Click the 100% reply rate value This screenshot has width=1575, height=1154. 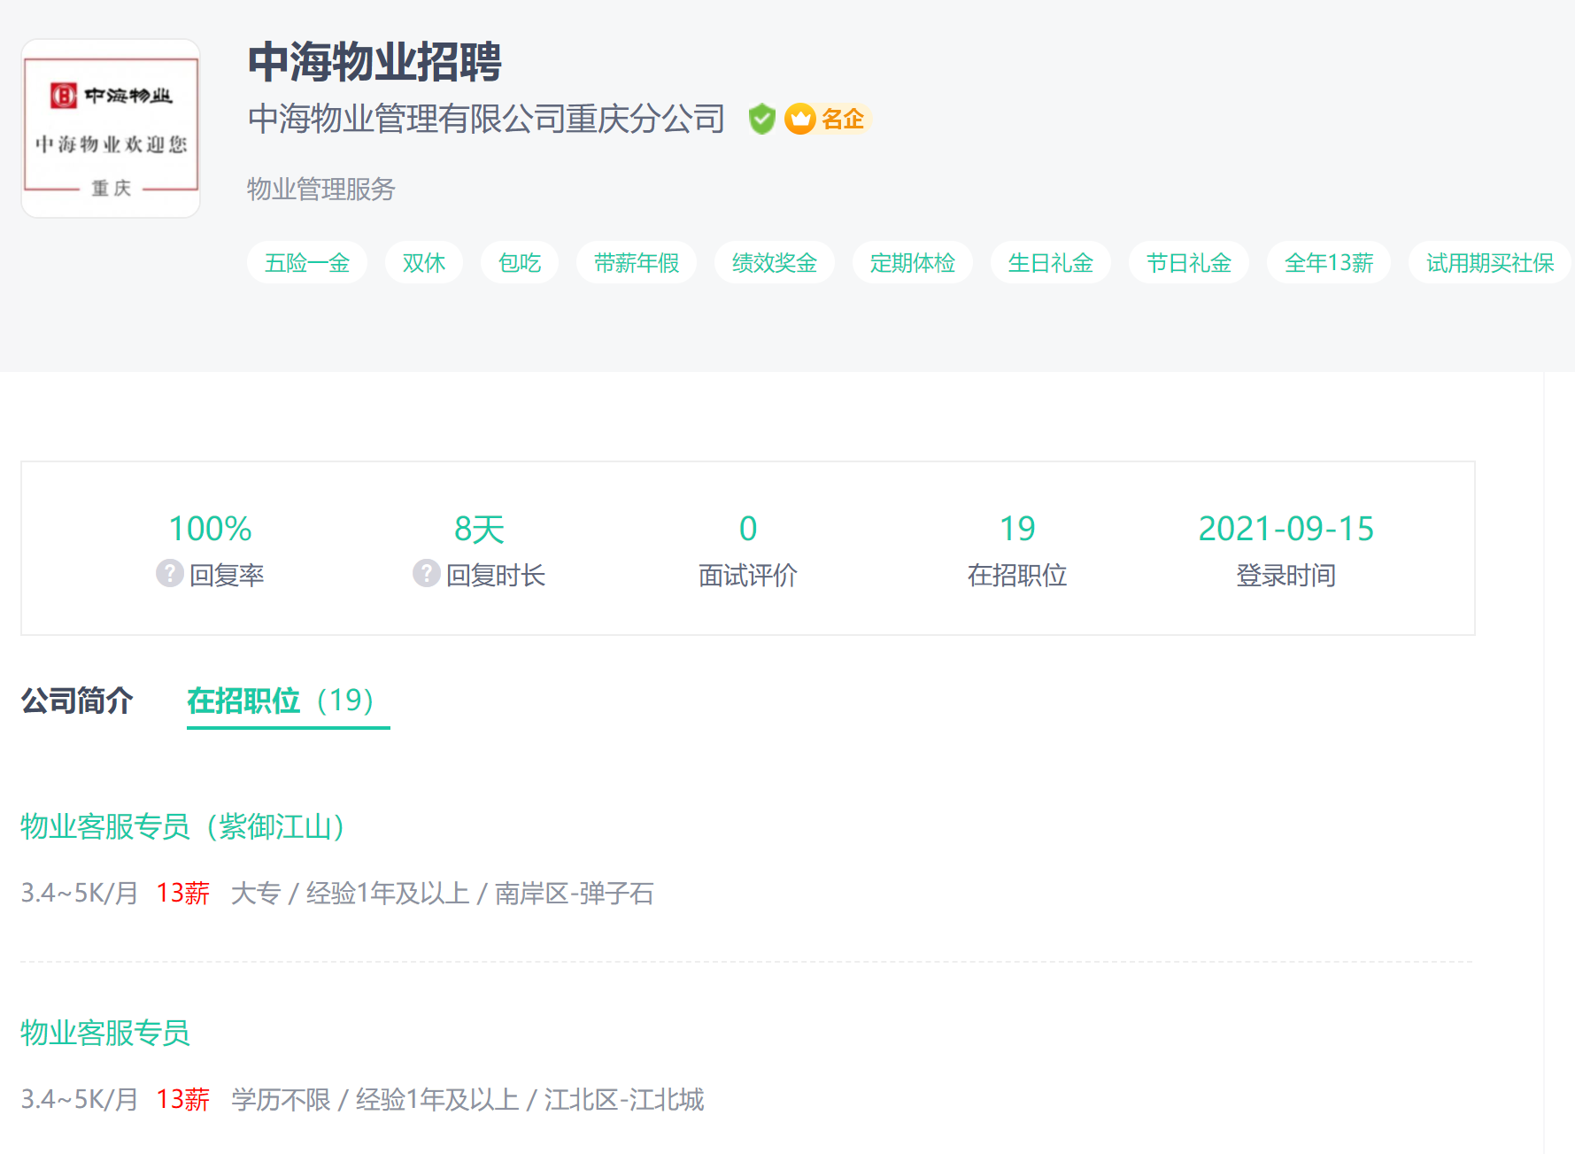(210, 529)
